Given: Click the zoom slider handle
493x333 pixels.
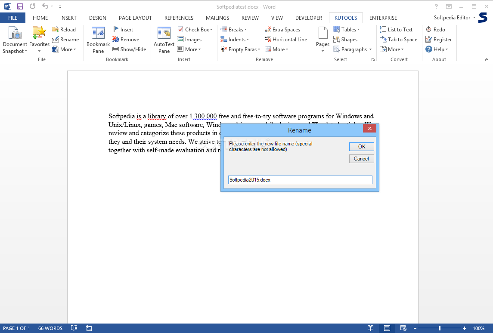Looking at the screenshot, I should (x=440, y=328).
